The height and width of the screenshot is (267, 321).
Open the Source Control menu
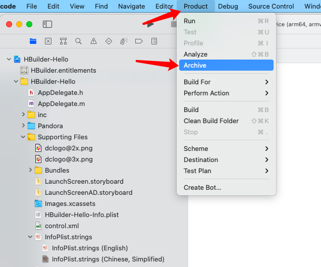click(x=271, y=7)
